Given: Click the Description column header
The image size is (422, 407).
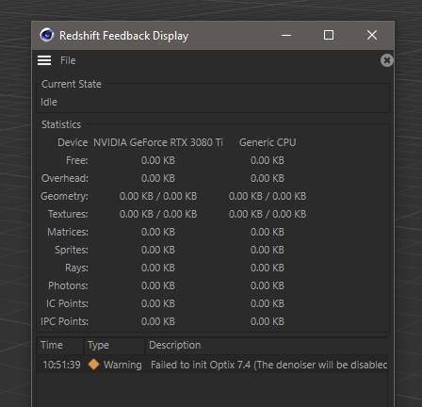Looking at the screenshot, I should pos(267,346).
